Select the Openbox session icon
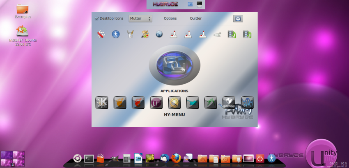The height and width of the screenshot is (168, 349). [x=229, y=102]
